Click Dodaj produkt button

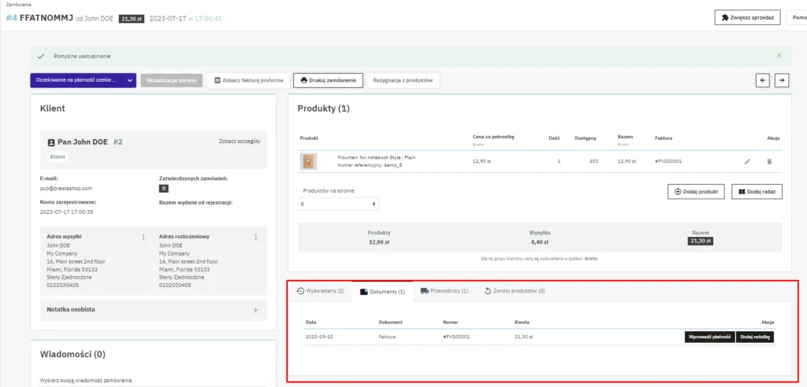click(696, 192)
